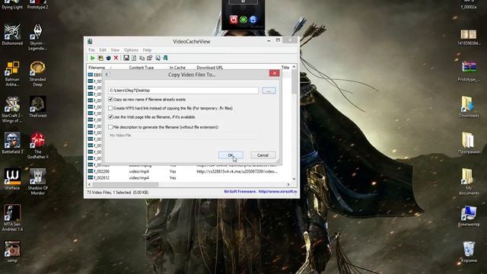Select the Batman Arkham desktop icon
This screenshot has width=487, height=274.
tap(12, 74)
